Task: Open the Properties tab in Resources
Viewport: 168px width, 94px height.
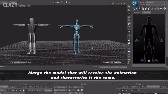Action: (x=134, y=87)
